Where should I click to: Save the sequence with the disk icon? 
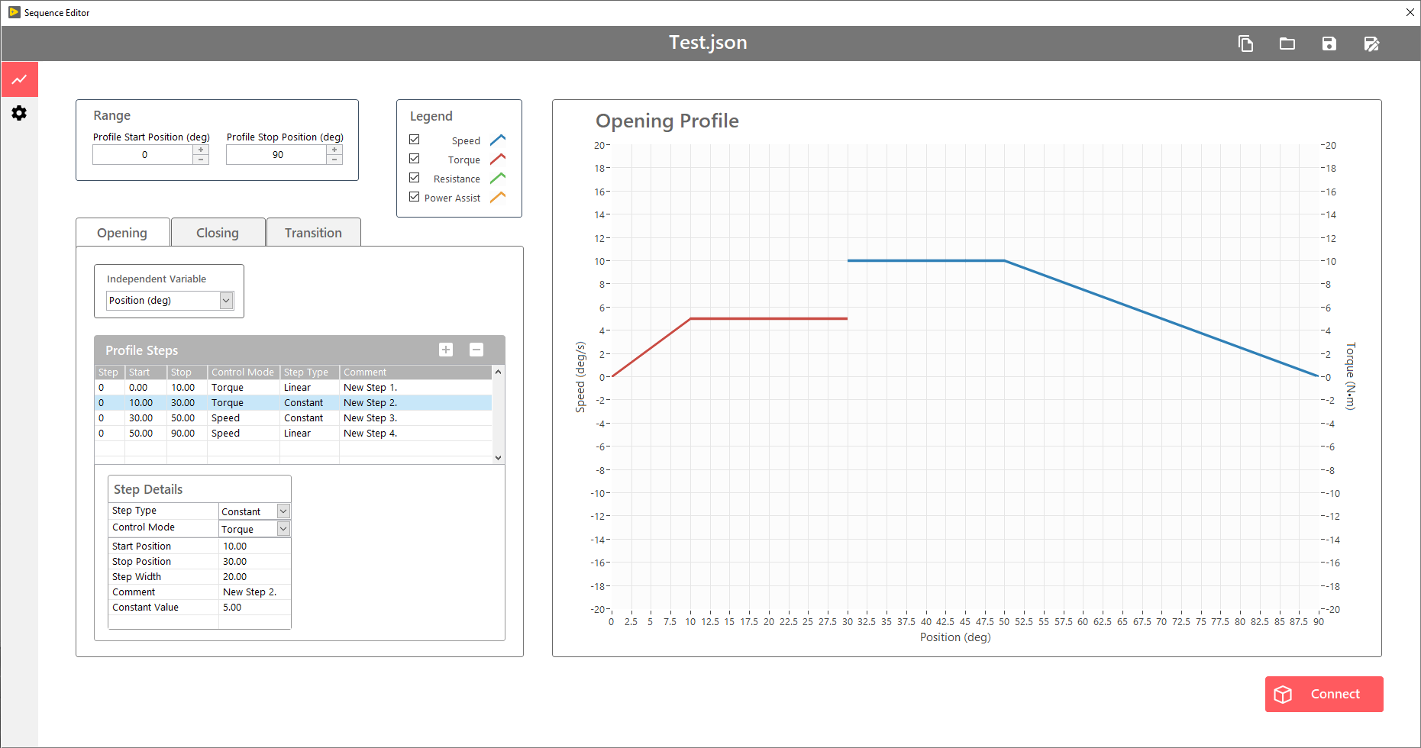tap(1329, 44)
